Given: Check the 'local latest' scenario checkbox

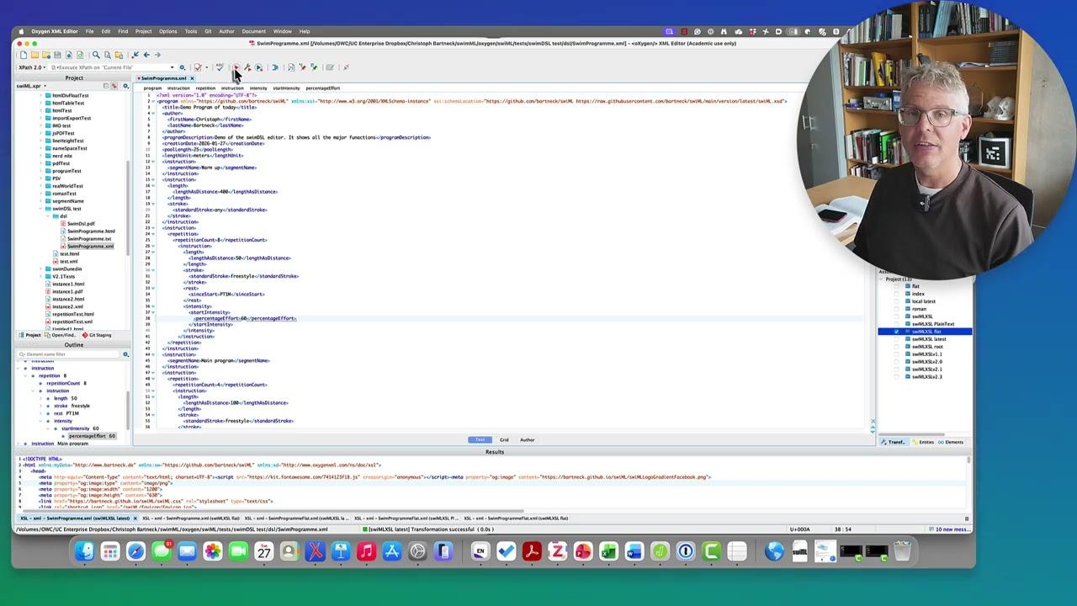Looking at the screenshot, I should coord(896,301).
